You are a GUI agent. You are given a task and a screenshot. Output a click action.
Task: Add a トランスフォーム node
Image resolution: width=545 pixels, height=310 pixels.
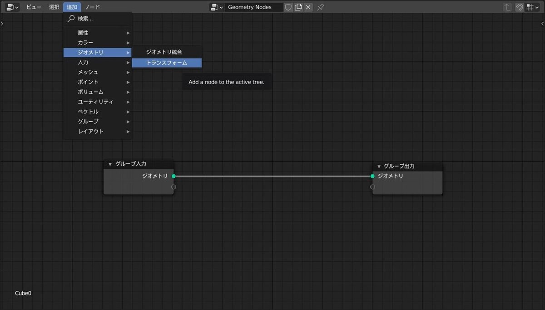pos(167,63)
